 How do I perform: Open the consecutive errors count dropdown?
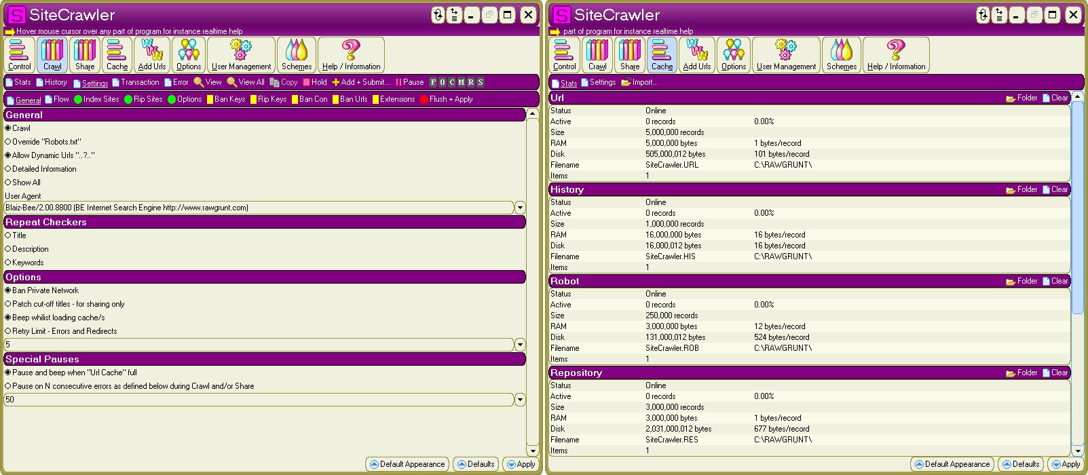pyautogui.click(x=520, y=400)
